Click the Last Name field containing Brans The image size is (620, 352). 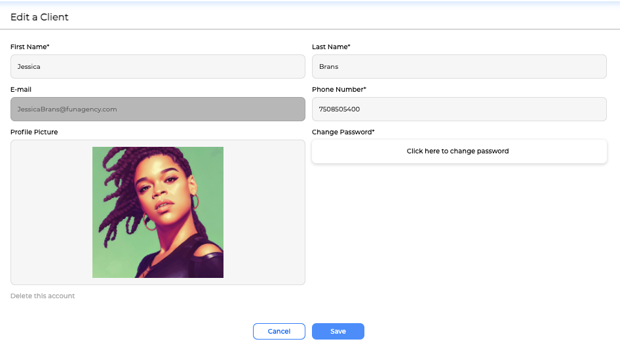[x=459, y=66]
